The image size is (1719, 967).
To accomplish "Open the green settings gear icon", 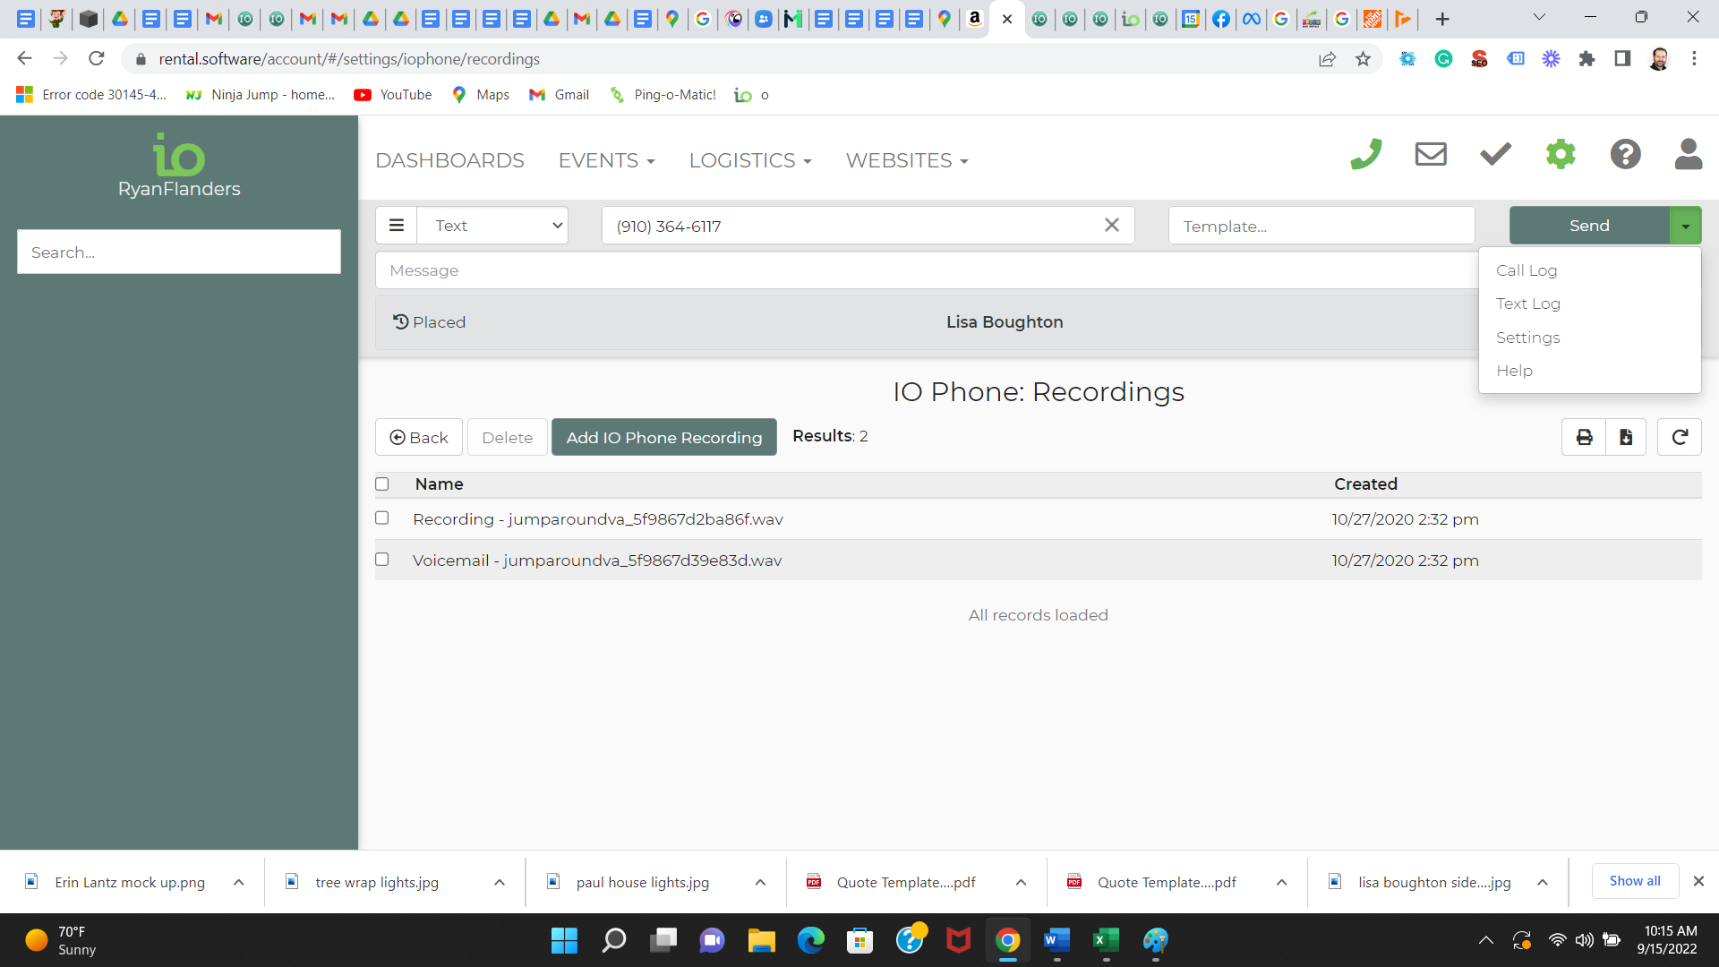I will [1561, 154].
